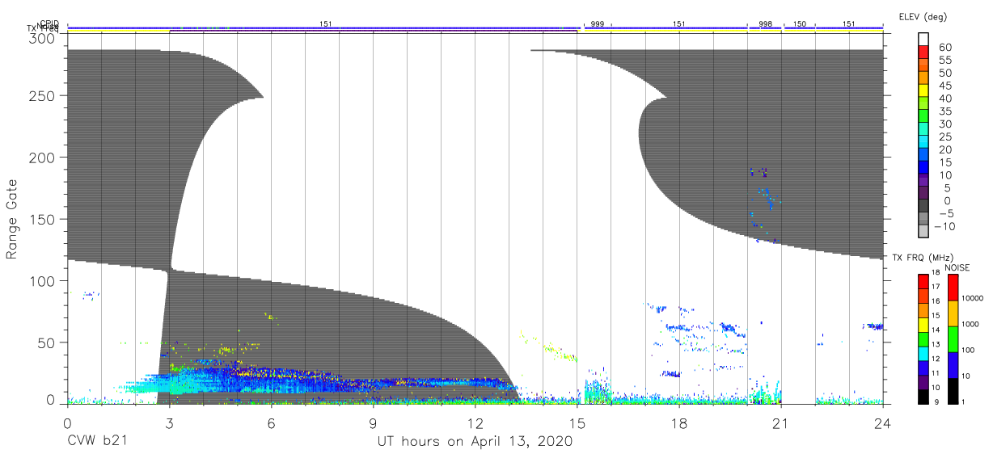The width and height of the screenshot is (993, 458).
Task: Click the lightest gray bottom ELEV bar segment
Action: coord(923,233)
